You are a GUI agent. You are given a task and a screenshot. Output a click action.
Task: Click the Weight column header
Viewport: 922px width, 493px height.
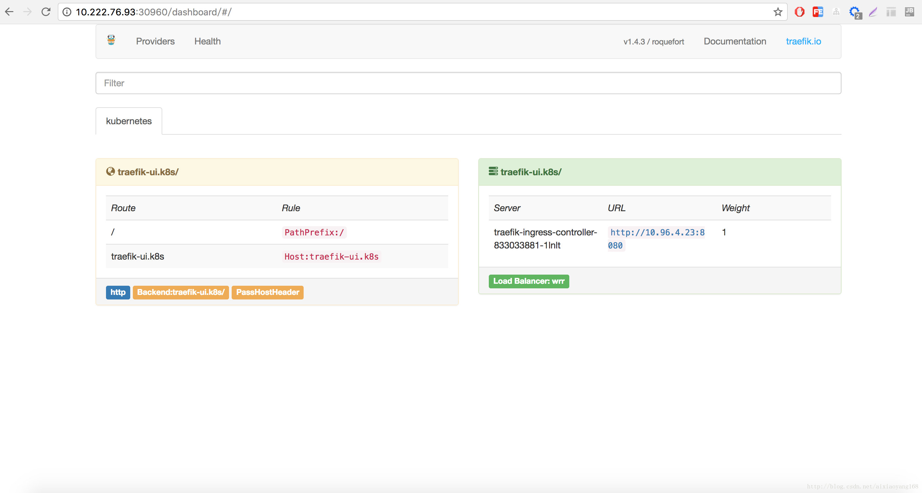pyautogui.click(x=736, y=208)
